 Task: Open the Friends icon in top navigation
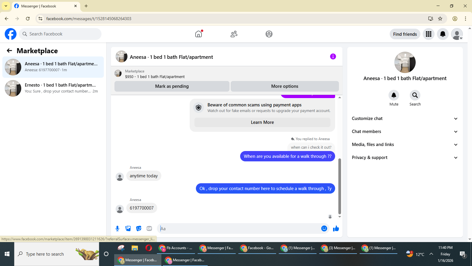tap(234, 34)
